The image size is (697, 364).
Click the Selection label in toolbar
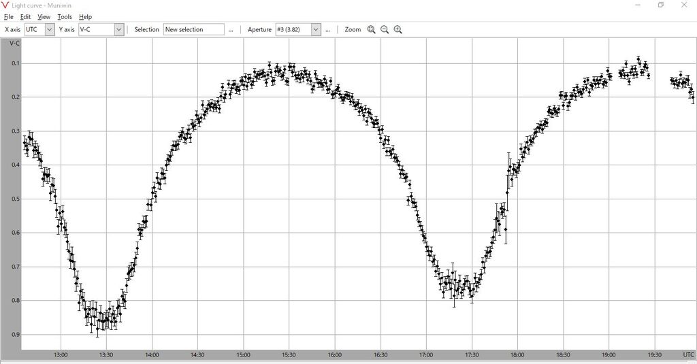(147, 29)
